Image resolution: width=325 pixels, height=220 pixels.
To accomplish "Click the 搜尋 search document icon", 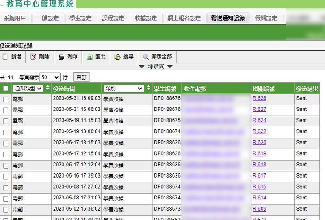I will point(118,57).
